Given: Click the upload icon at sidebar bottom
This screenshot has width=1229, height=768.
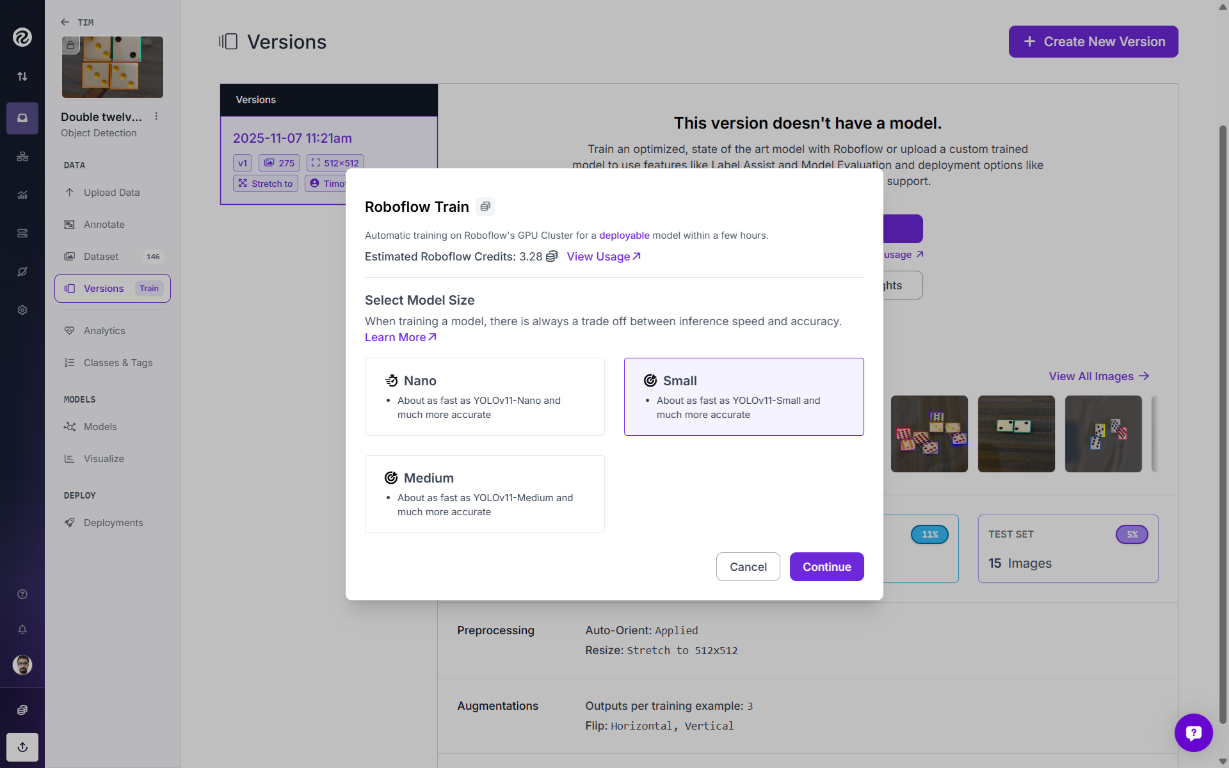Looking at the screenshot, I should (22, 747).
